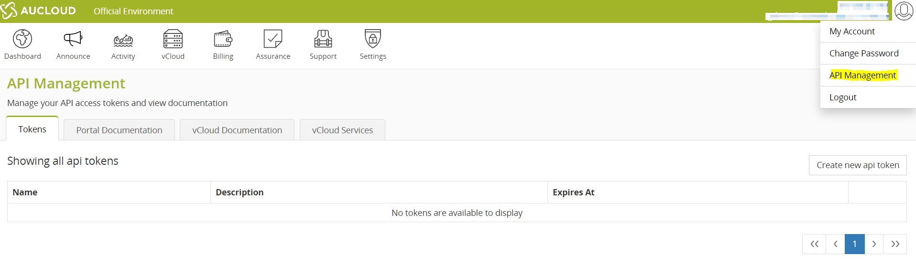Screen dimensions: 916x267
Task: Go to next page of tokens
Action: (874, 244)
